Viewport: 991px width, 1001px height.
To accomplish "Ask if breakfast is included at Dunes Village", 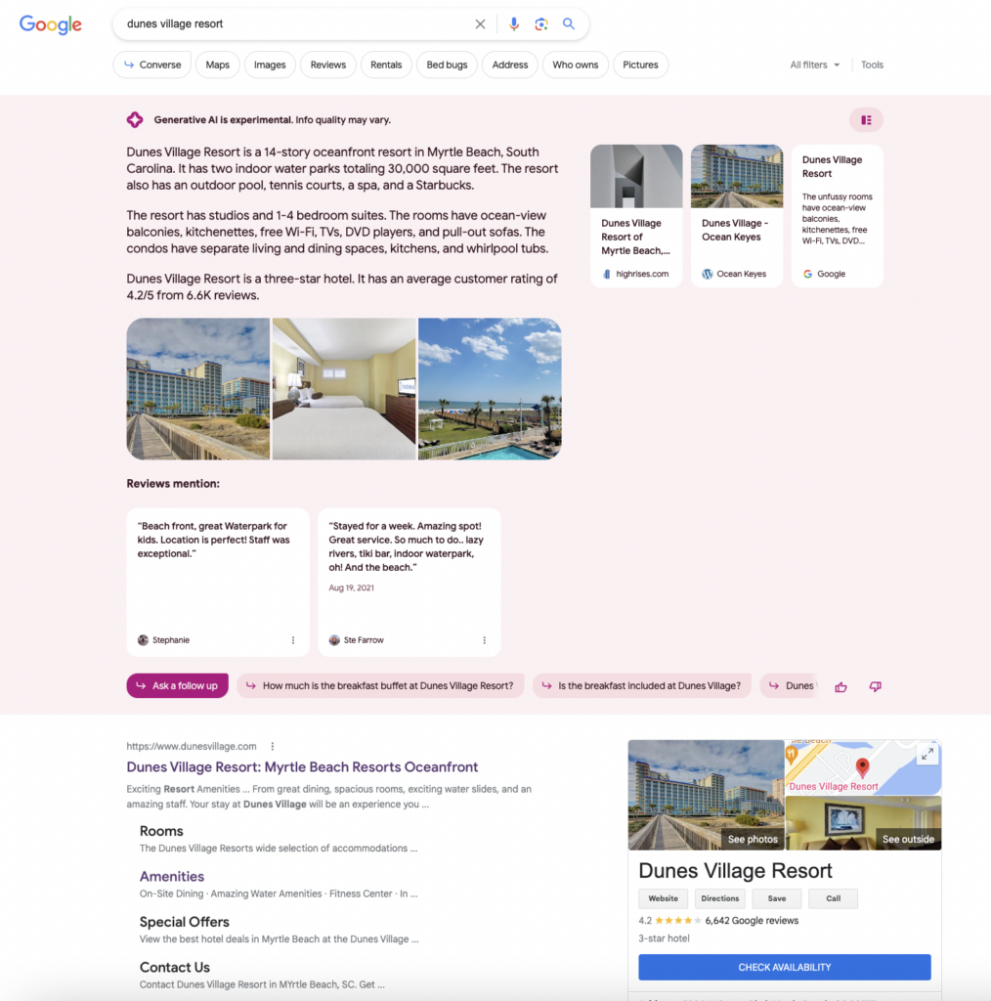I will pos(641,685).
